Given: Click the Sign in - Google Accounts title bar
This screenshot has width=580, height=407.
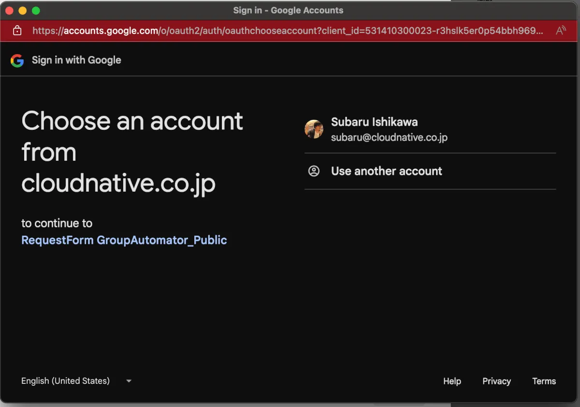Looking at the screenshot, I should coord(288,10).
